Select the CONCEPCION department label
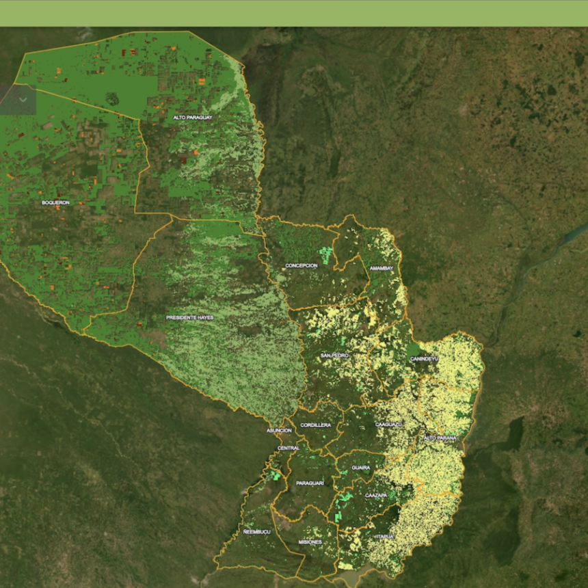Image resolution: width=588 pixels, height=588 pixels. [x=302, y=266]
